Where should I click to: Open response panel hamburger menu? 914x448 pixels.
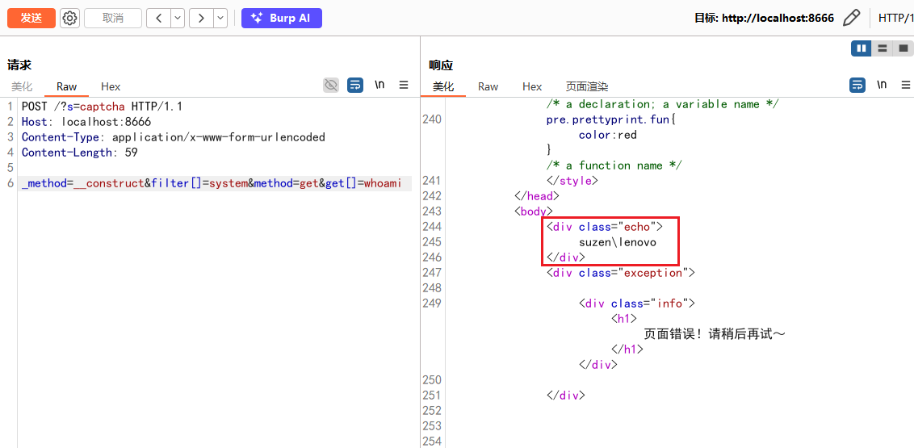(x=906, y=85)
